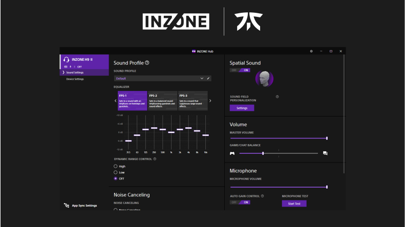Click the INZONE Hub logo in title bar
The height and width of the screenshot is (227, 405).
click(194, 51)
